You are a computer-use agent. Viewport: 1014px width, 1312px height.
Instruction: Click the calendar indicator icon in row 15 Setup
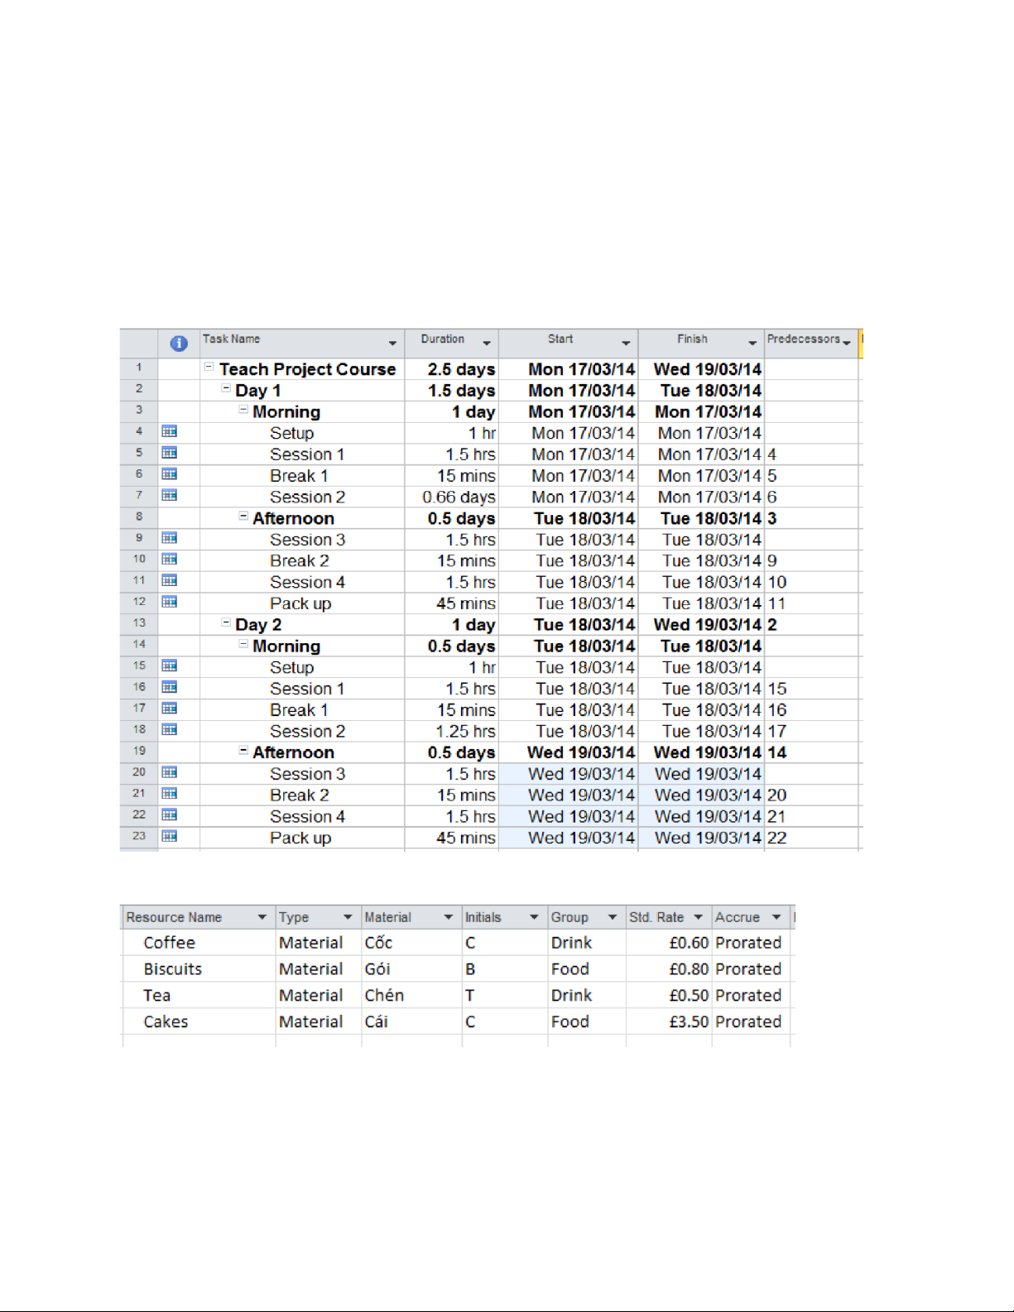[x=170, y=666]
